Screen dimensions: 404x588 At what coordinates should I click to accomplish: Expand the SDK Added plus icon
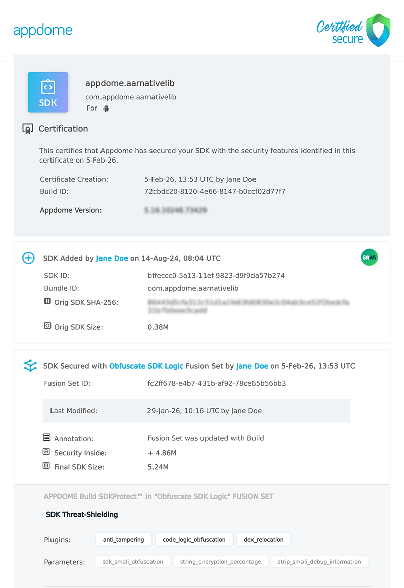[x=29, y=258]
